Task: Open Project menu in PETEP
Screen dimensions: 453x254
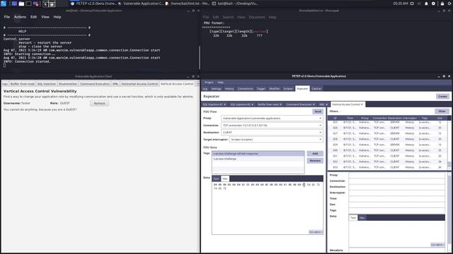Action: 209,83
